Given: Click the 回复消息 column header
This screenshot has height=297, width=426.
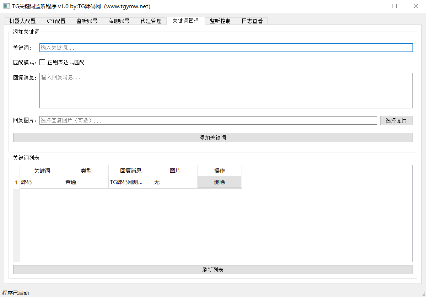Looking at the screenshot, I should [x=130, y=171].
